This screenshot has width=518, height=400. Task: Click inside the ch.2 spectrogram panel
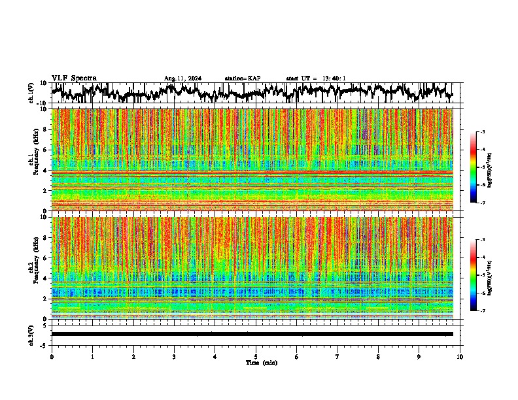click(x=252, y=268)
